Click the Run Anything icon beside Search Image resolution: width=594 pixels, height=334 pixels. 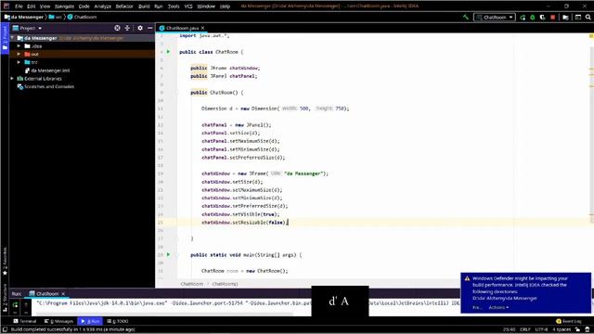coord(578,17)
